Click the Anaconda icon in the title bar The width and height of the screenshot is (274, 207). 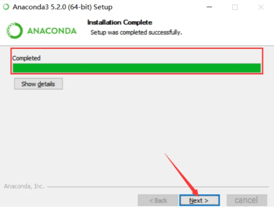coord(6,7)
